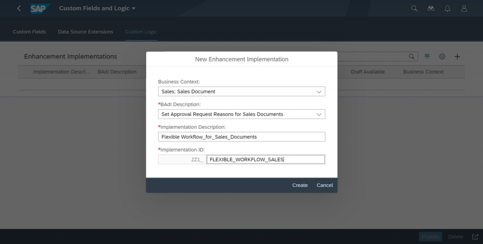The height and width of the screenshot is (244, 483).
Task: Click the Cancel button
Action: click(325, 185)
